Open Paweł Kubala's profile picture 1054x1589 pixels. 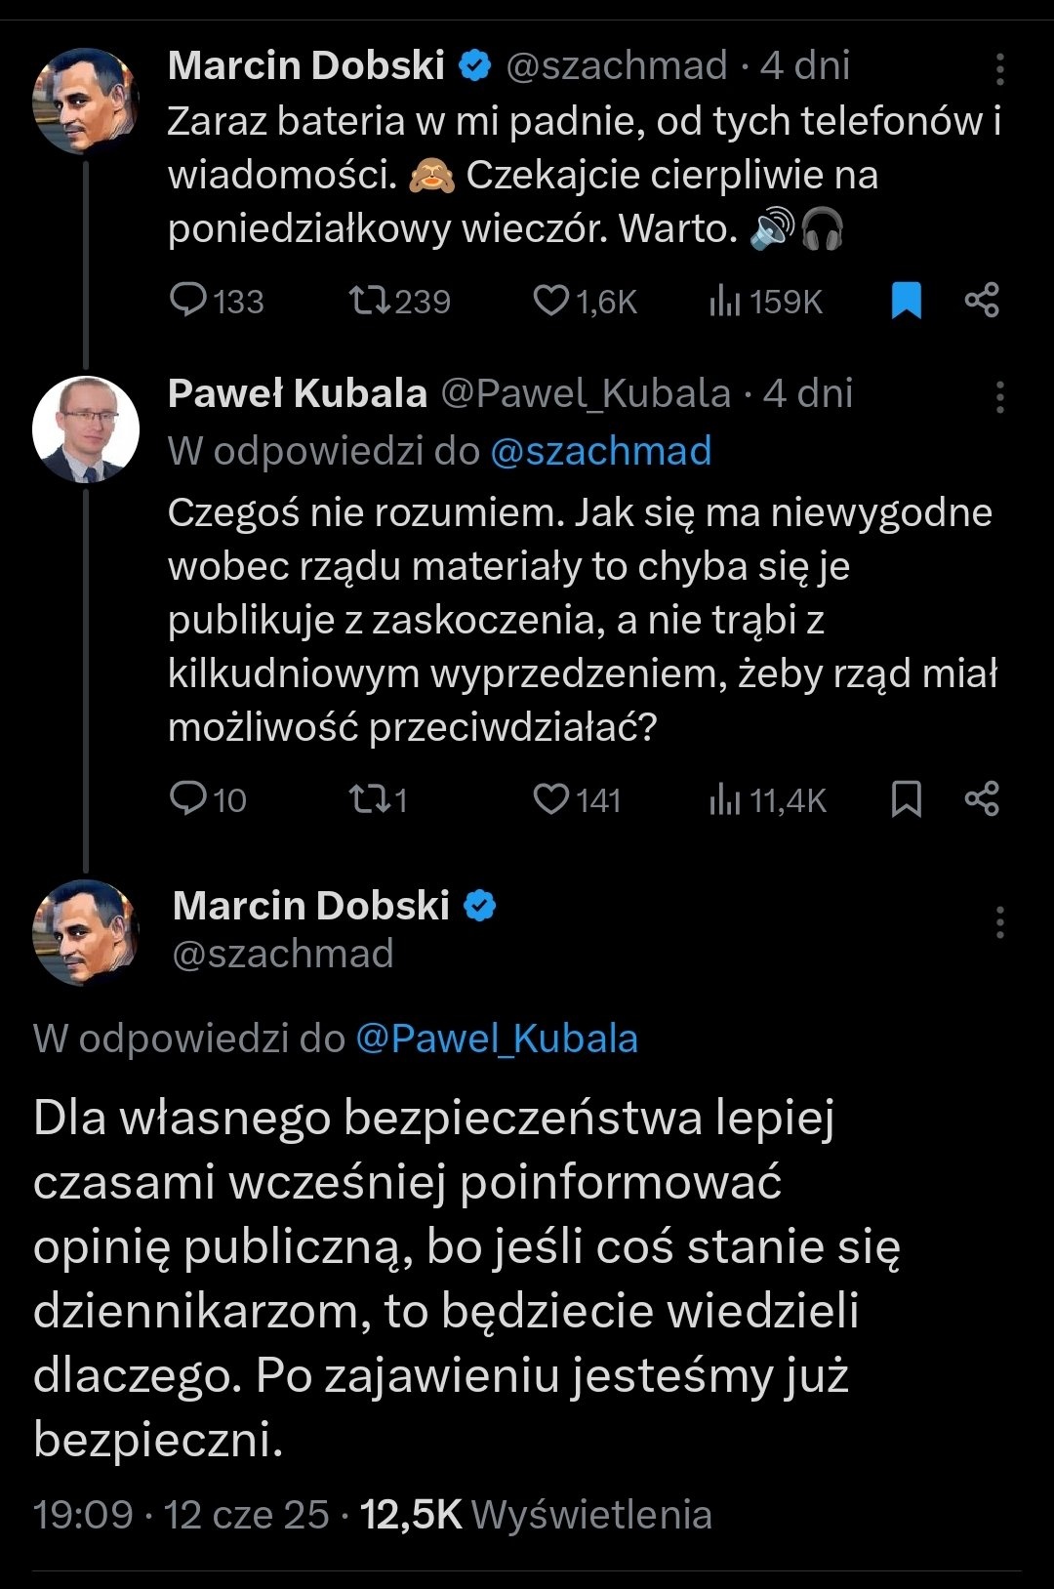86,429
